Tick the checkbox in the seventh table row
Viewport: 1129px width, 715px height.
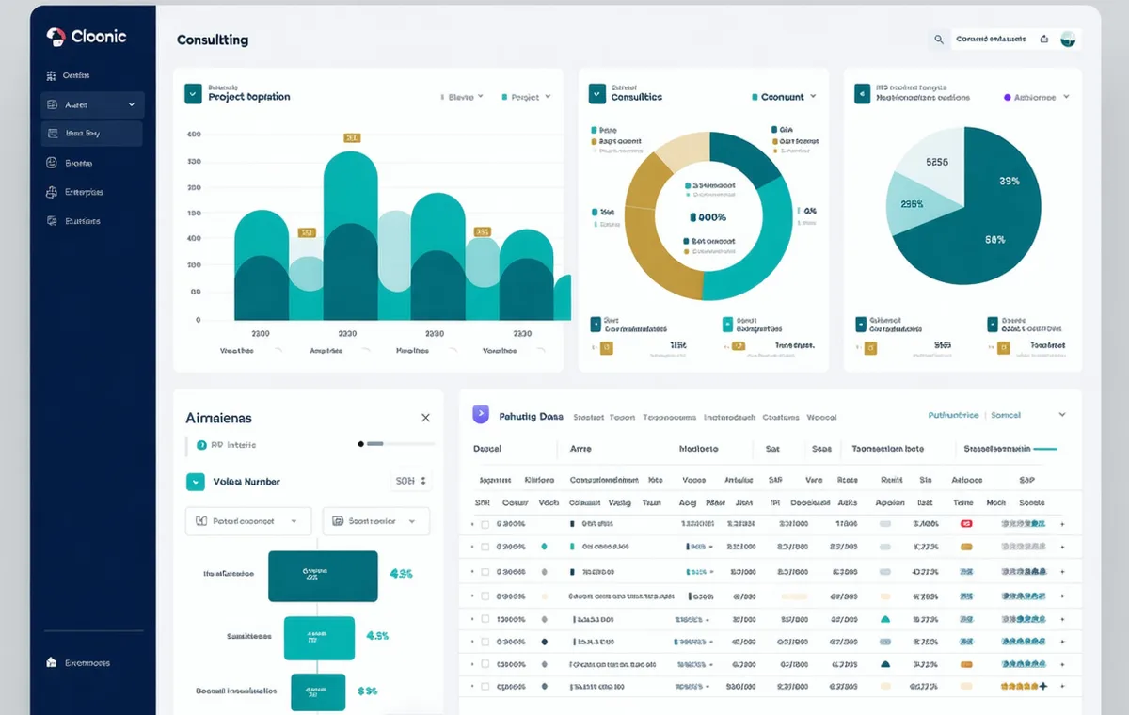coord(485,664)
